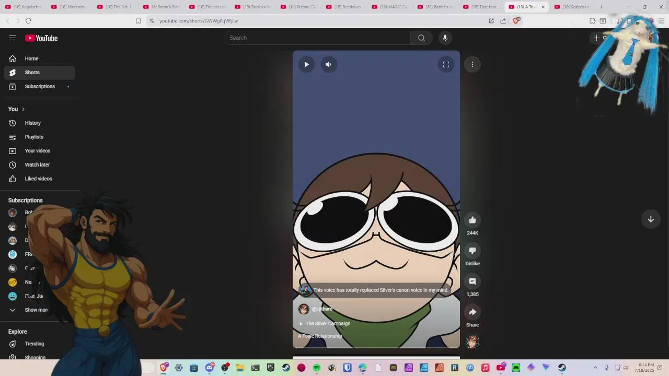This screenshot has height=376, width=669.
Task: Show hidden system tray icons
Action: [595, 368]
